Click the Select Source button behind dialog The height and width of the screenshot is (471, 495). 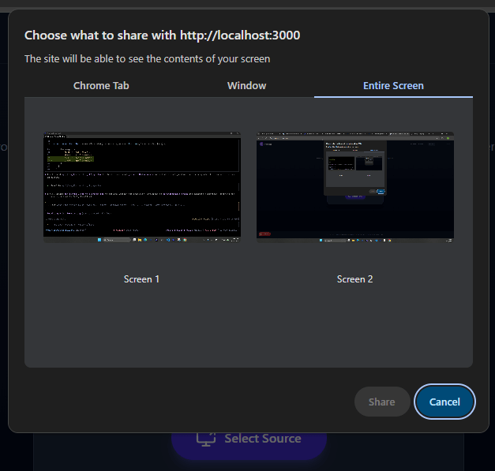point(249,445)
